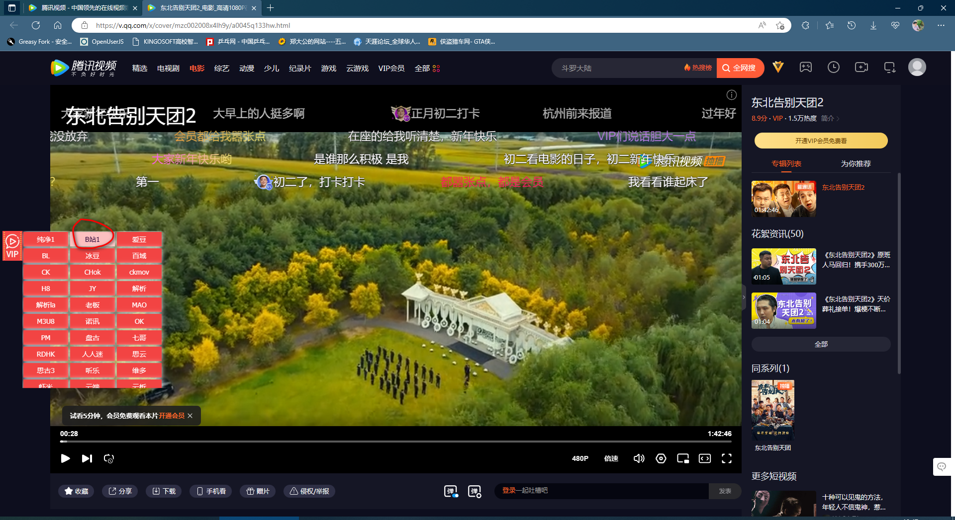Open the 倍速 playback speed menu
The image size is (955, 520).
point(611,458)
